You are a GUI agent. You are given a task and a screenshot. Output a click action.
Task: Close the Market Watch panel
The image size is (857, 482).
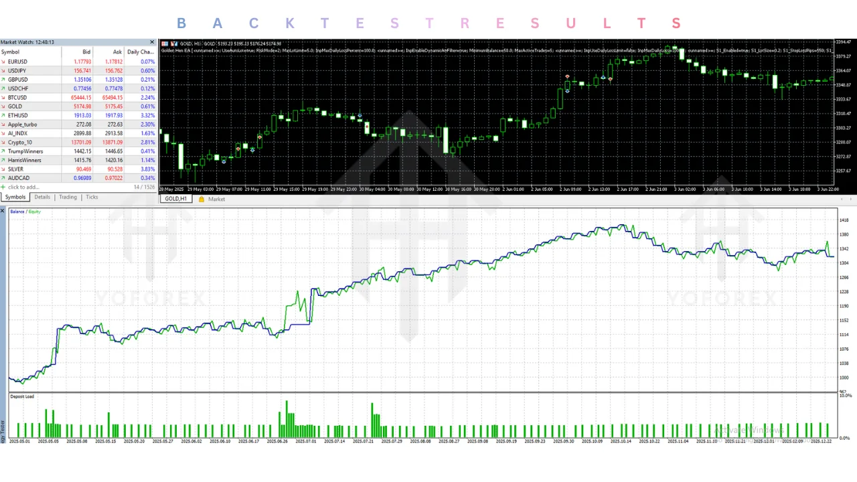click(152, 42)
